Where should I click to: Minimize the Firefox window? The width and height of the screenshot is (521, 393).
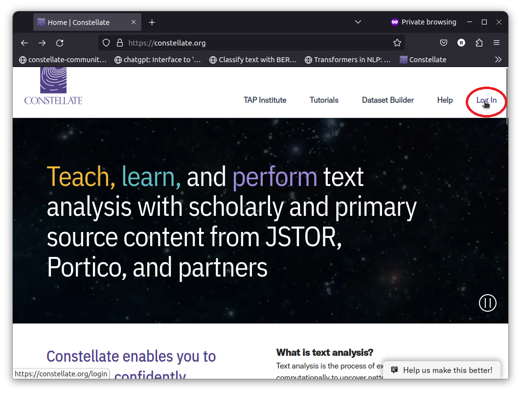pyautogui.click(x=470, y=22)
